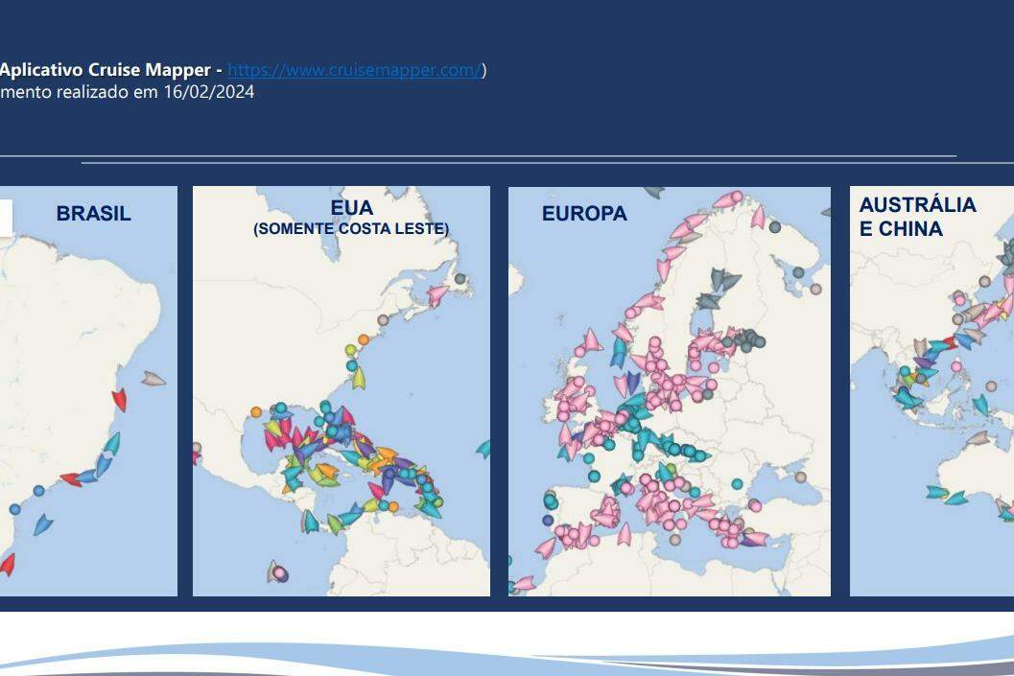The width and height of the screenshot is (1014, 676).
Task: Click the yellow-green ship arrow off the US Atlantic coast
Action: point(358,378)
